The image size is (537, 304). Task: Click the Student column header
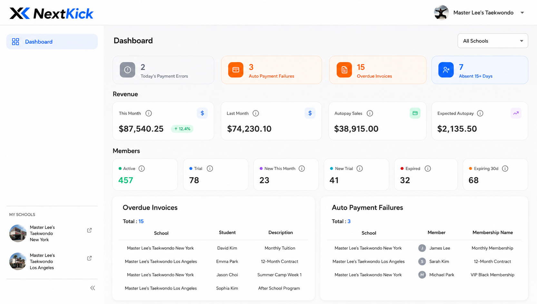pyautogui.click(x=227, y=233)
